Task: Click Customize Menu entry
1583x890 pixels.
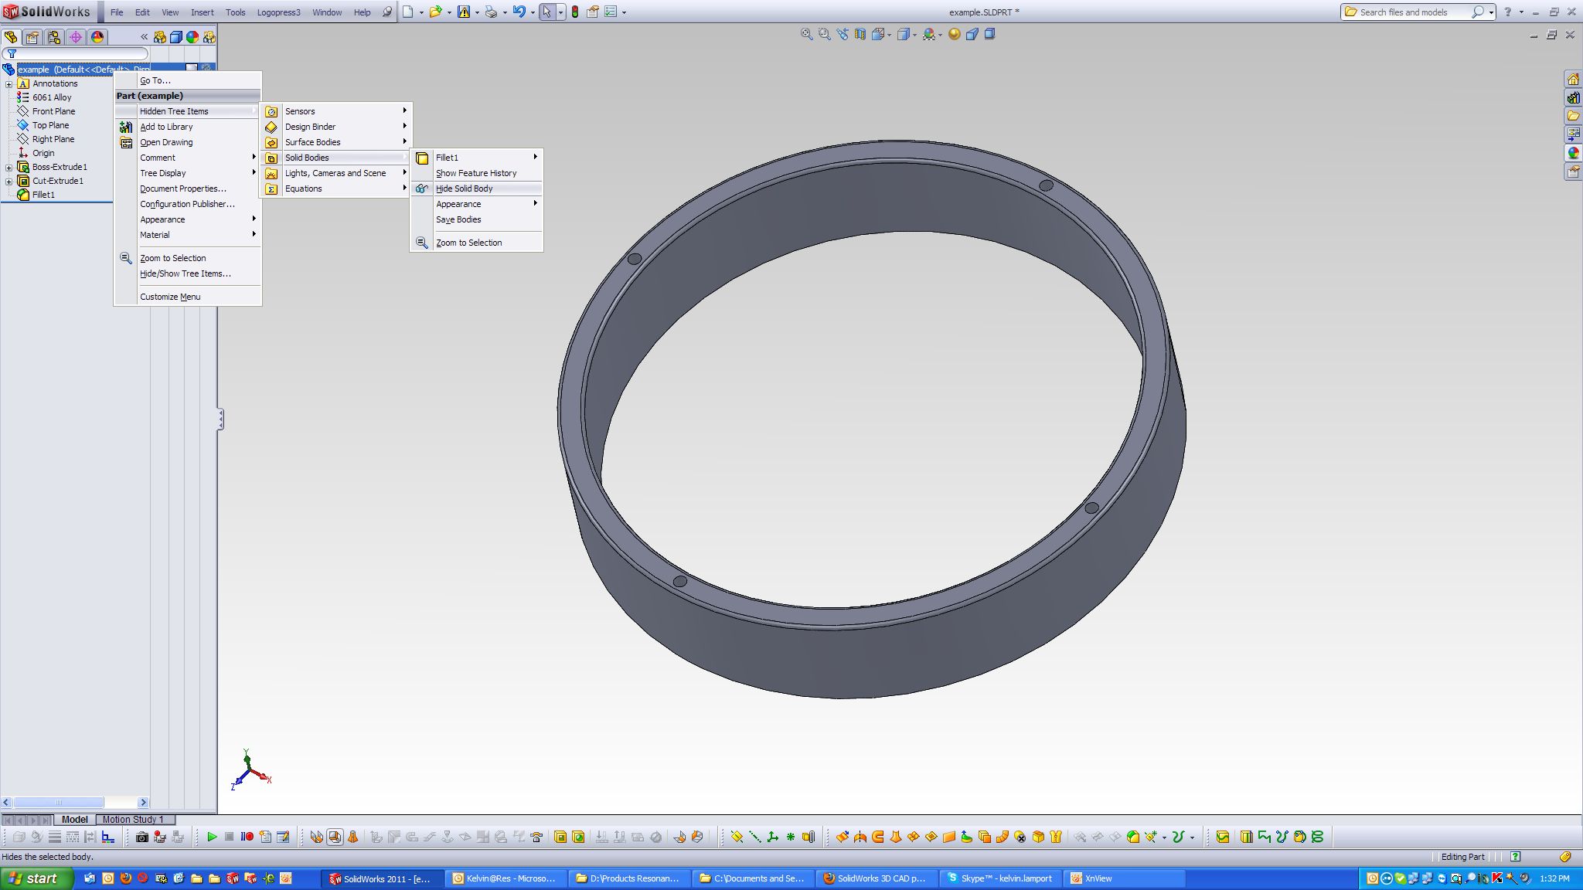Action: [188, 297]
